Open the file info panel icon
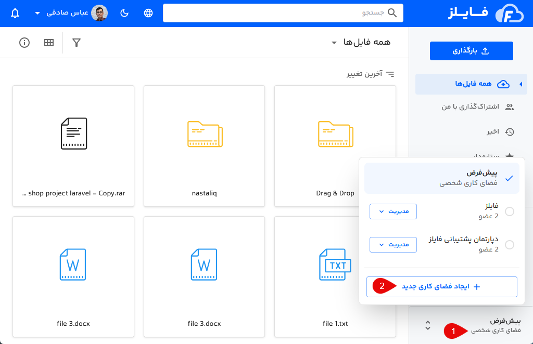The width and height of the screenshot is (533, 344). pyautogui.click(x=24, y=43)
